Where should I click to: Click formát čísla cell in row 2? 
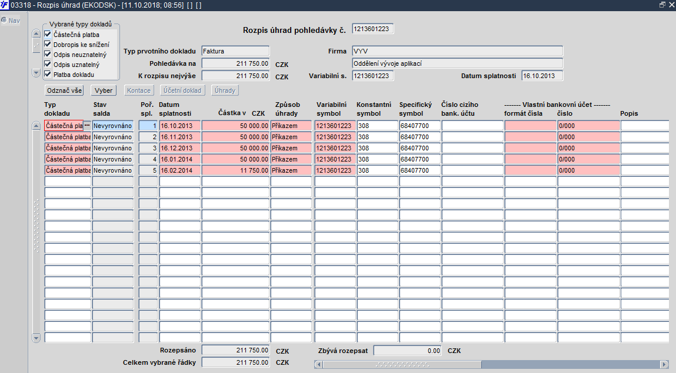(x=530, y=137)
